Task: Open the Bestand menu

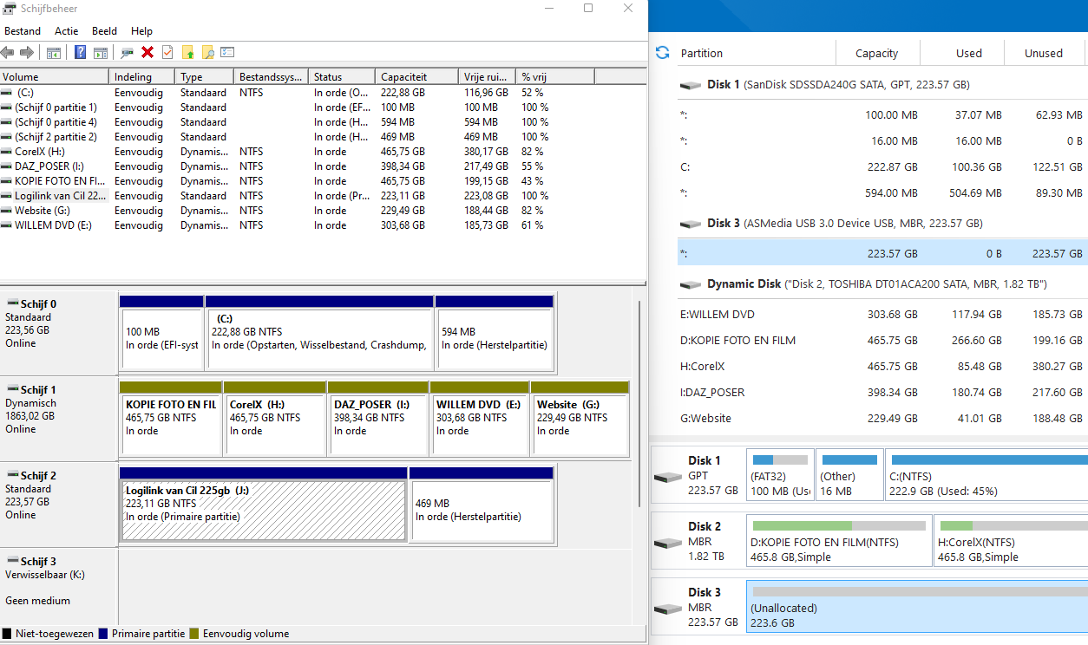Action: coord(23,31)
